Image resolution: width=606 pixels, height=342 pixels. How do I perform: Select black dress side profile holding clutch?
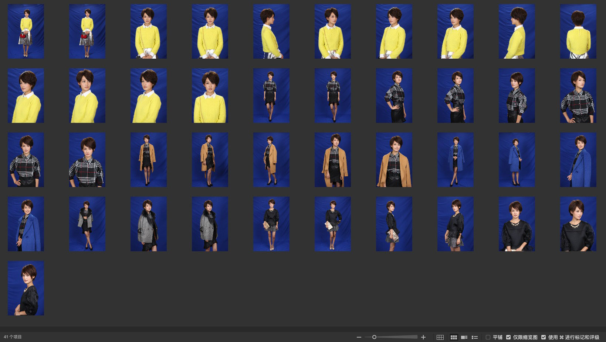pos(394,224)
